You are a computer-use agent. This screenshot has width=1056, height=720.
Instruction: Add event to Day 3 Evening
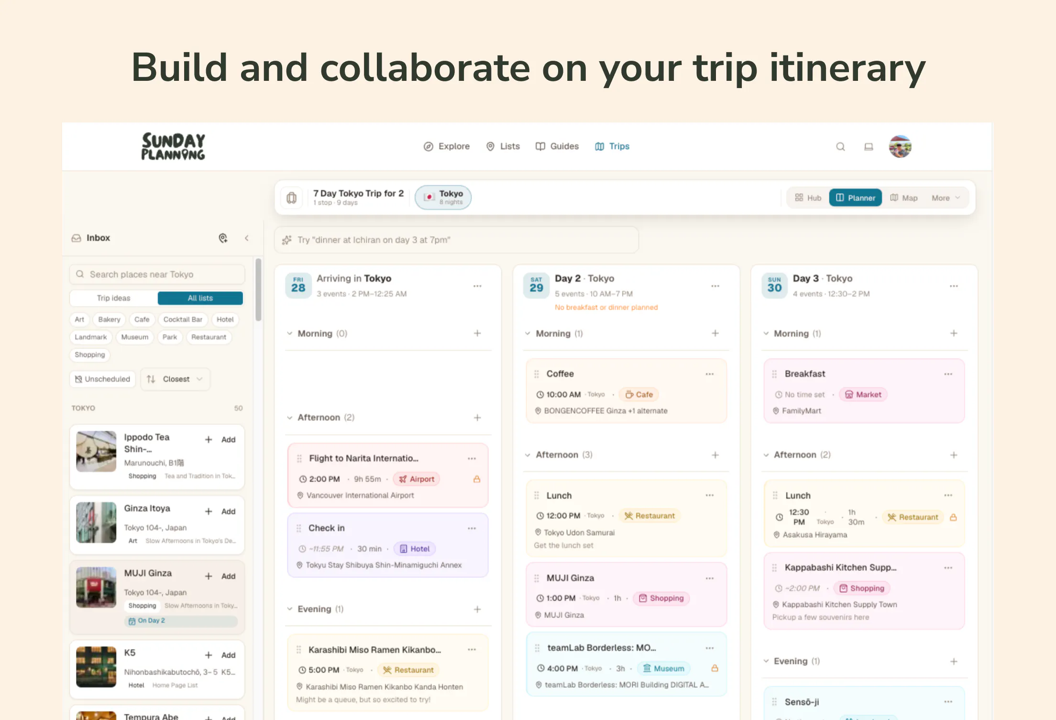[954, 661]
